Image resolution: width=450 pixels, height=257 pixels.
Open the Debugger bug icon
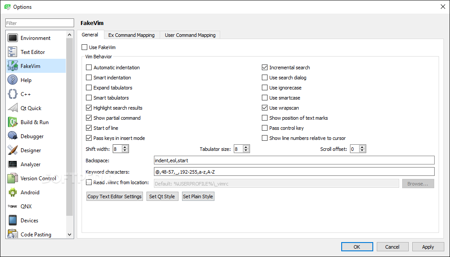coord(13,136)
